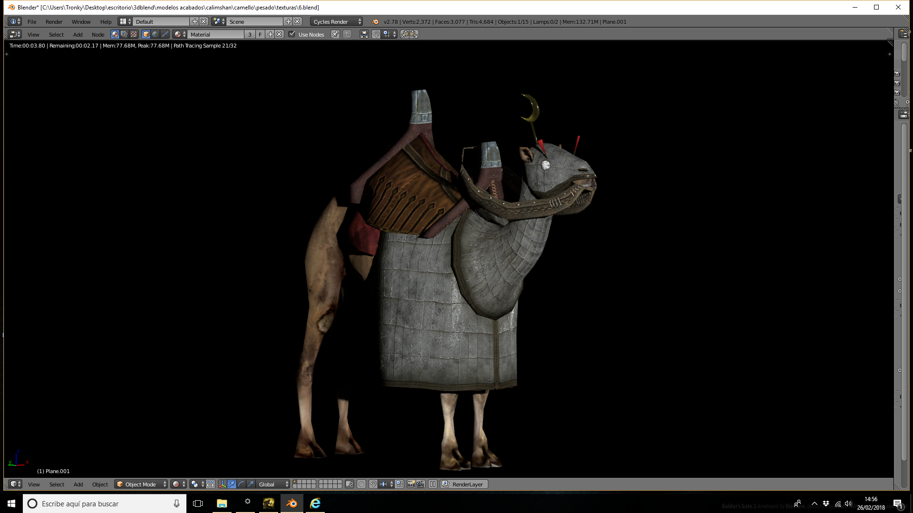This screenshot has width=913, height=513.
Task: Expand the Global orientation dropdown
Action: coord(273,484)
